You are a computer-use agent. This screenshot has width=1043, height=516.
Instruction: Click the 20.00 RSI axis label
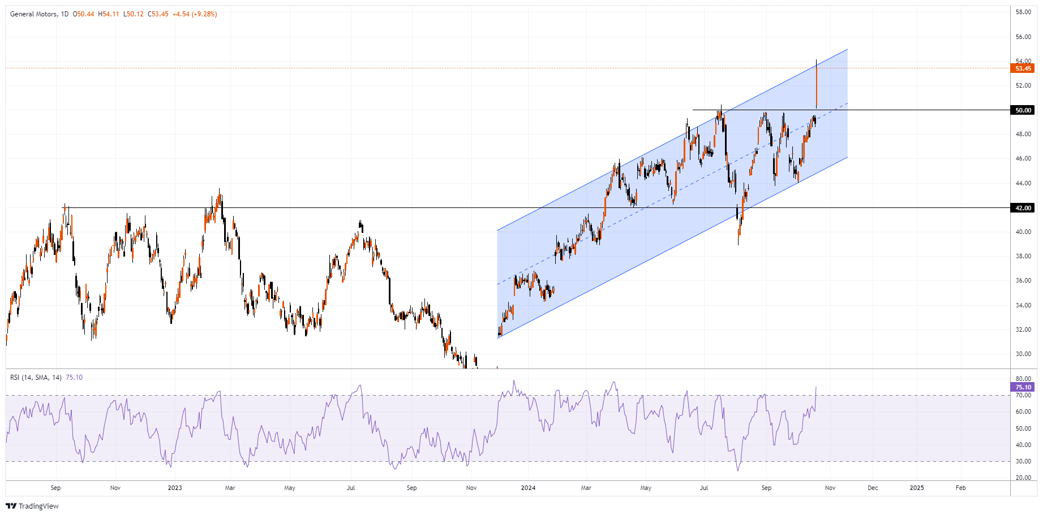[1023, 478]
